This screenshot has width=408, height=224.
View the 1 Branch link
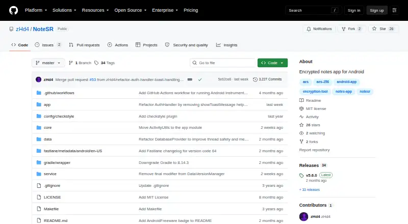click(80, 63)
